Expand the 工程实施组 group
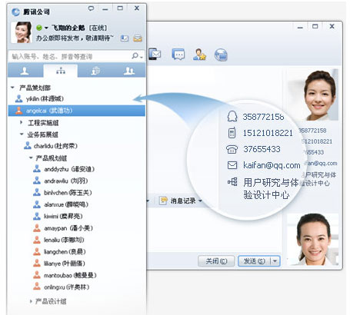 point(22,122)
